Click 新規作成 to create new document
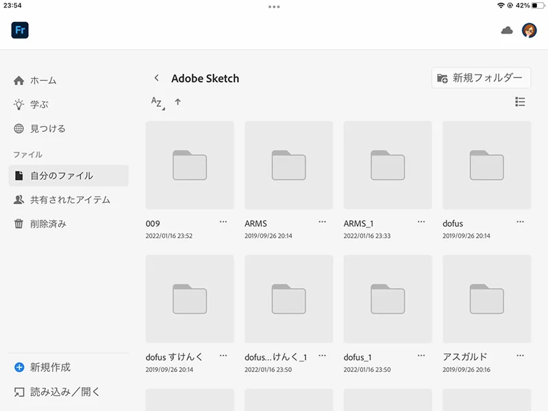The image size is (548, 411). point(50,367)
